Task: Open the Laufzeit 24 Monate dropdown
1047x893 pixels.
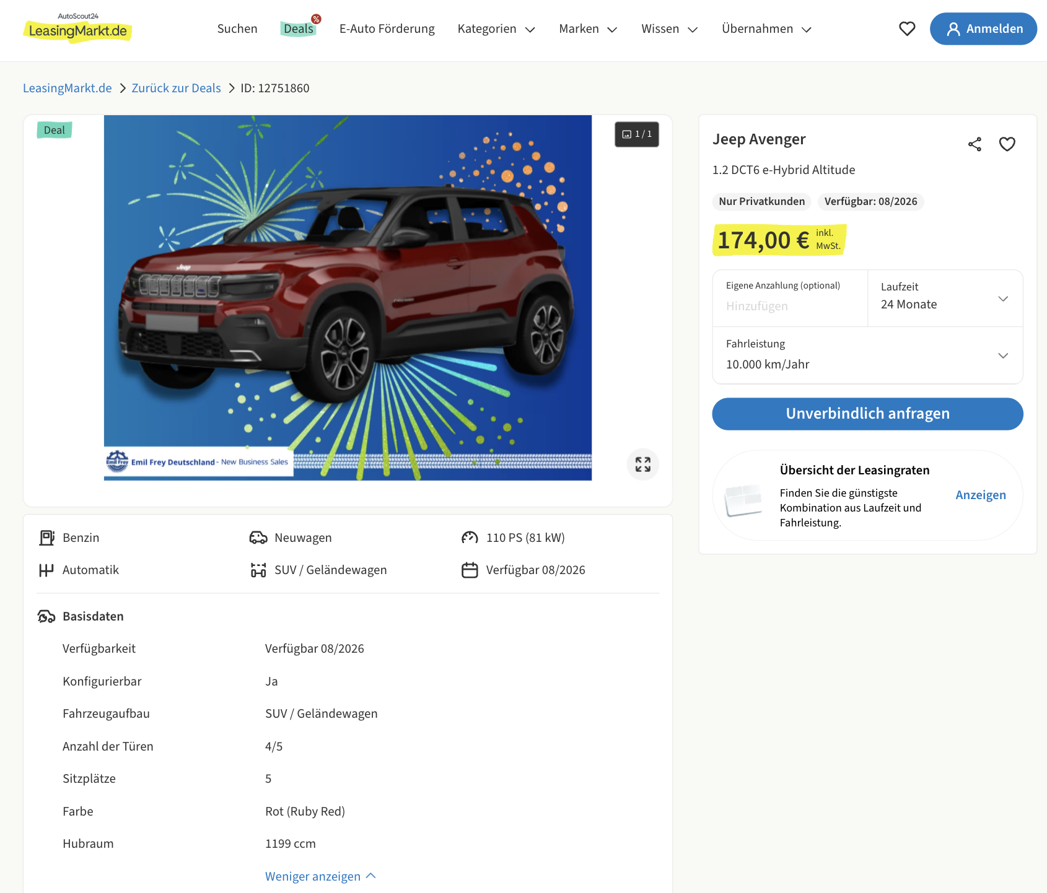Action: [945, 298]
